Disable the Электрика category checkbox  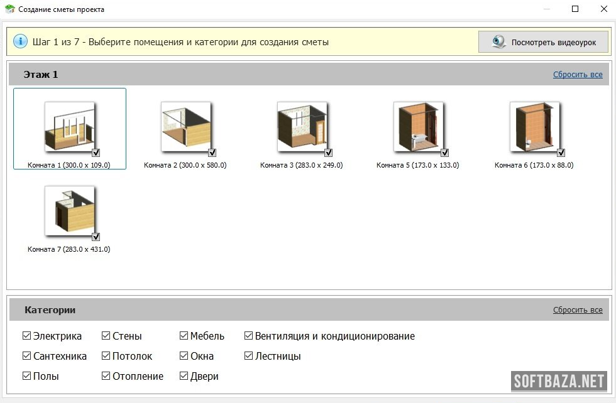click(x=26, y=336)
